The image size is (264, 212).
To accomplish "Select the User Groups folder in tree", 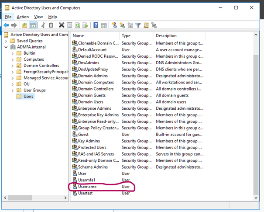I will (x=34, y=90).
